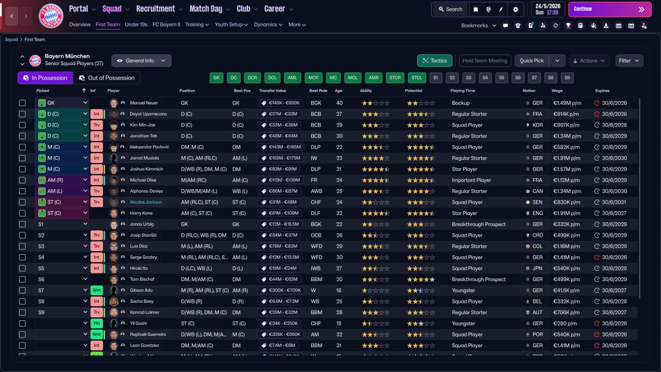Click the Wnt info tag for Gibson Adu
This screenshot has height=372, width=661.
tap(97, 290)
